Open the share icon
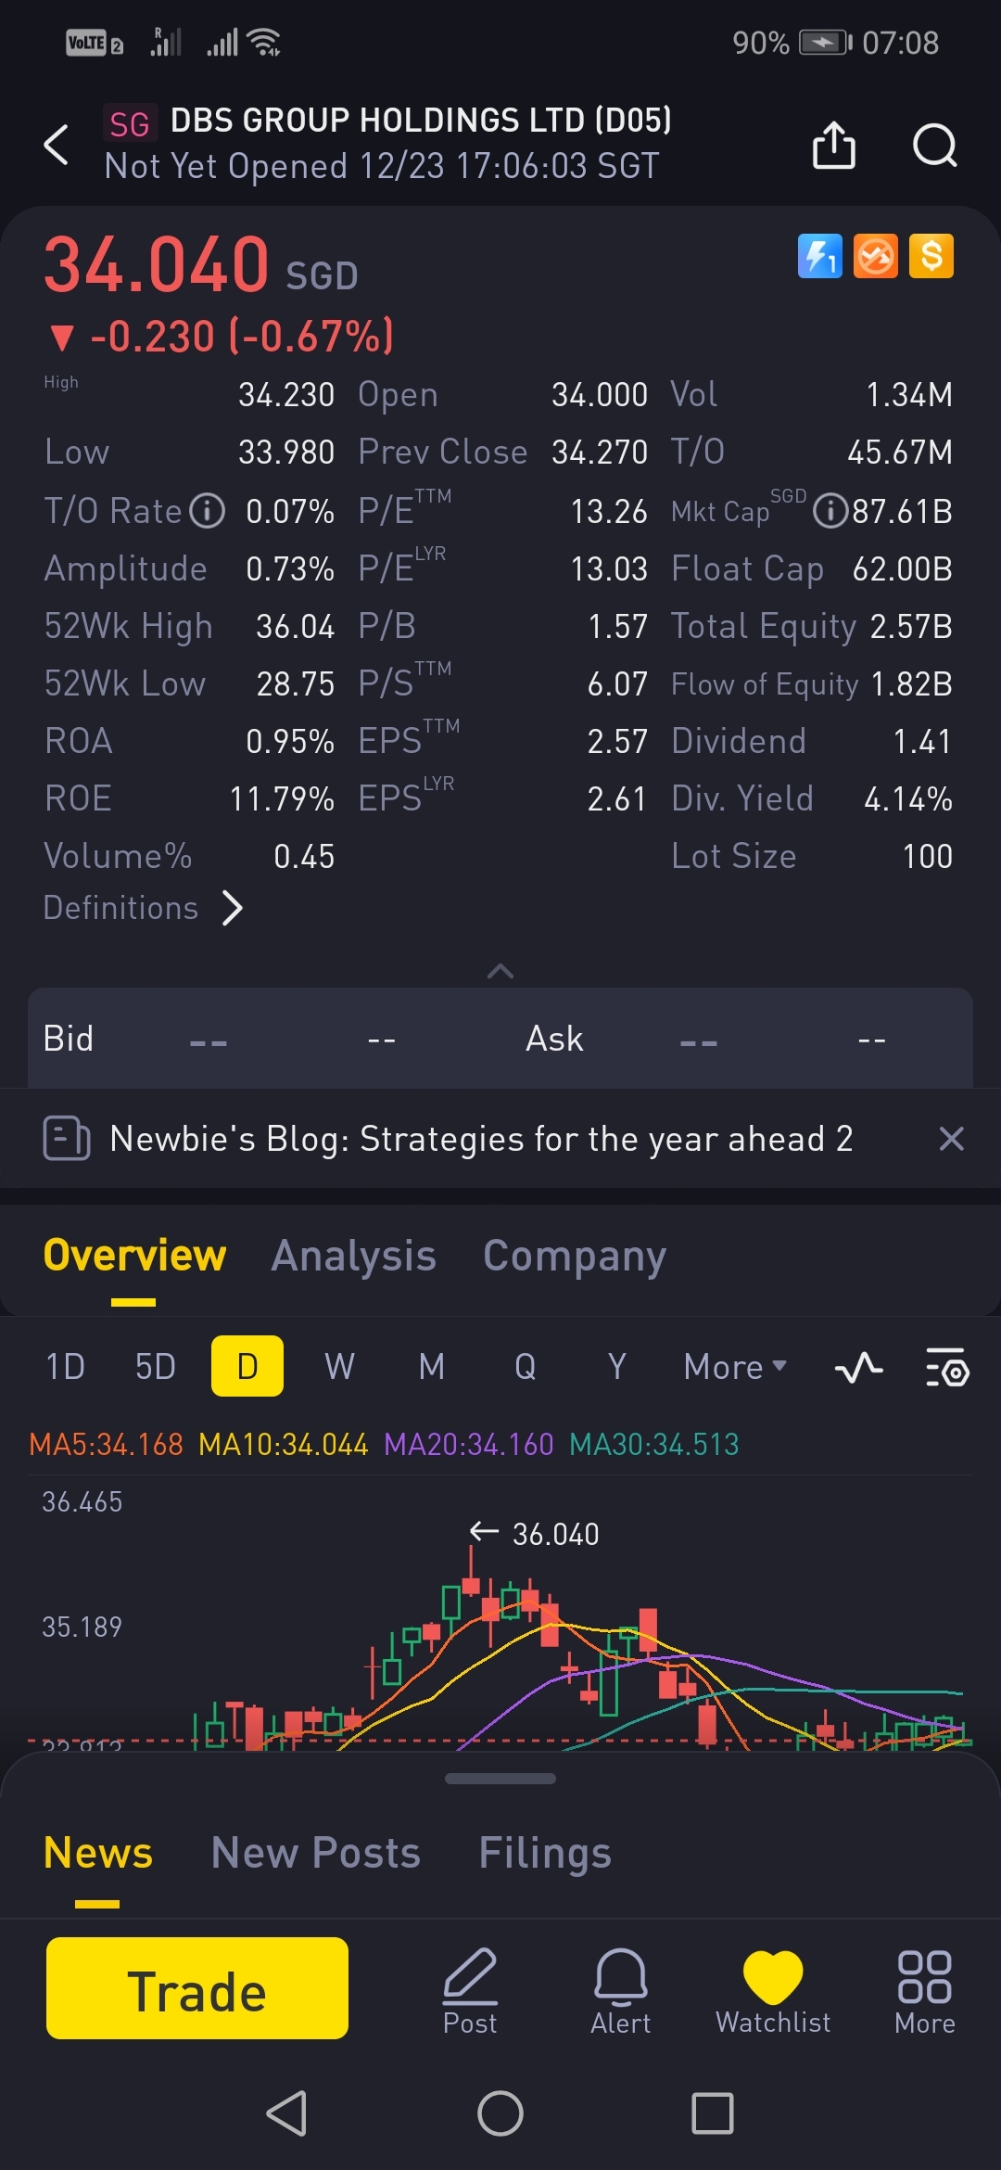The image size is (1001, 2170). click(x=833, y=145)
